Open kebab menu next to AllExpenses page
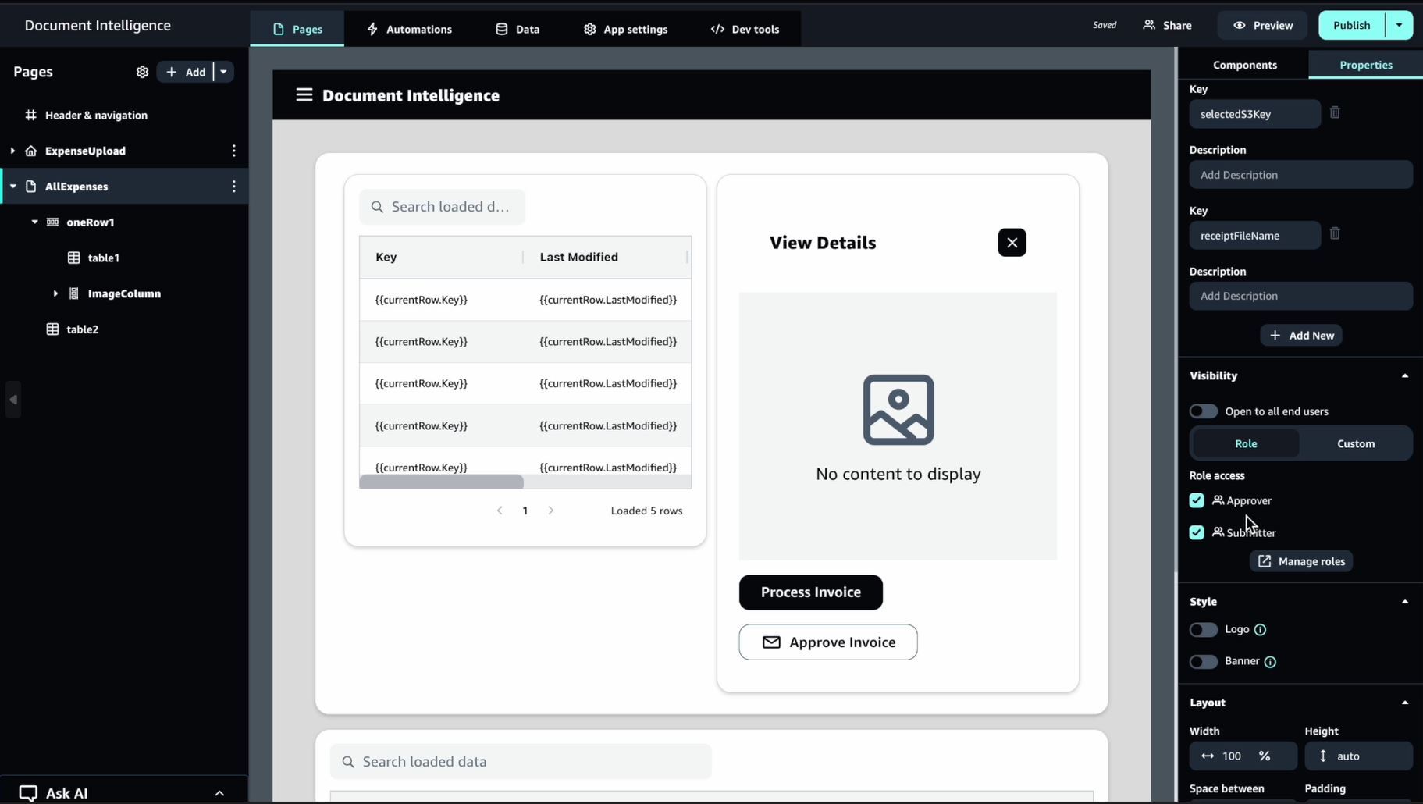 coord(233,186)
